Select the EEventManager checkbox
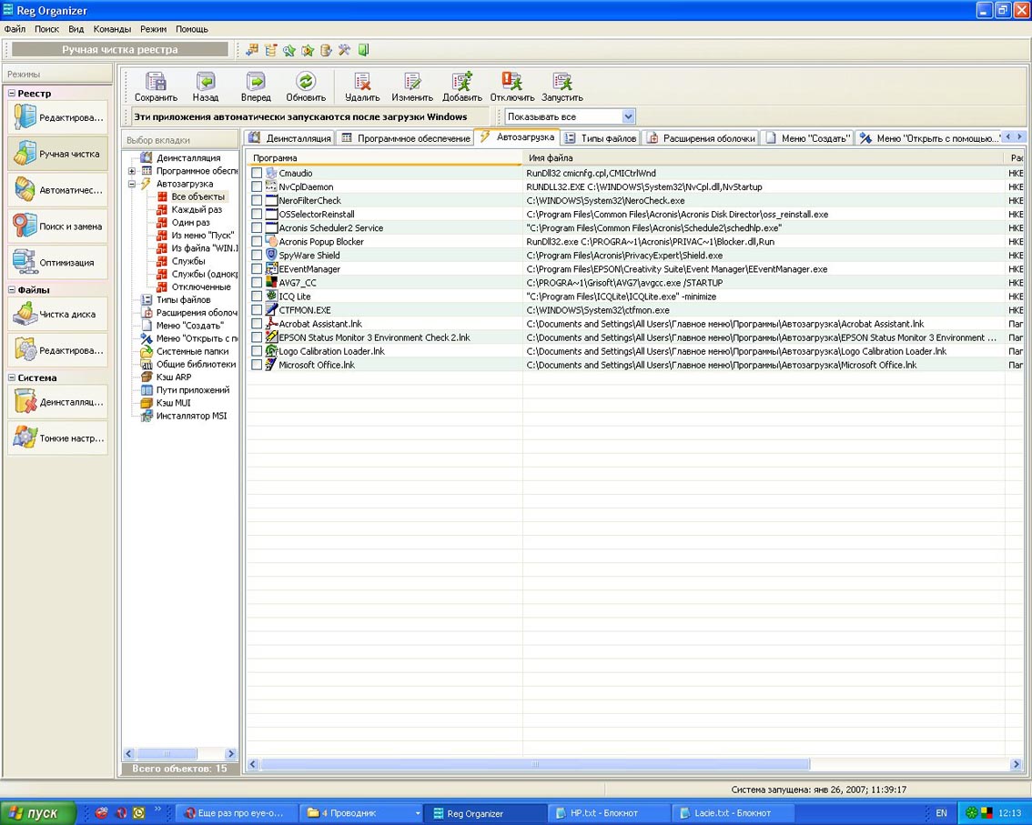Image resolution: width=1032 pixels, height=825 pixels. [x=257, y=269]
